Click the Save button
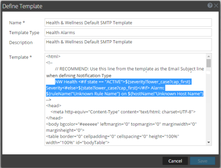221x168 pixels. [x=203, y=161]
